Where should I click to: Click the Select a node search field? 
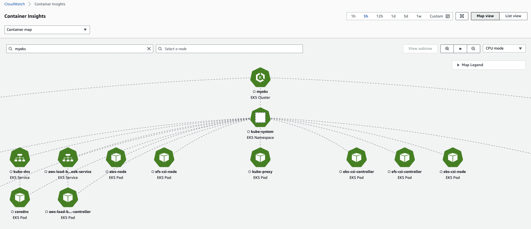point(229,49)
